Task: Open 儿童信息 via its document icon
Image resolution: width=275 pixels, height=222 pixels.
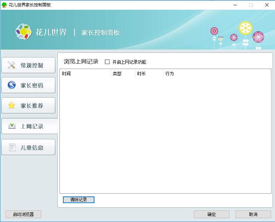Action: tap(12, 147)
